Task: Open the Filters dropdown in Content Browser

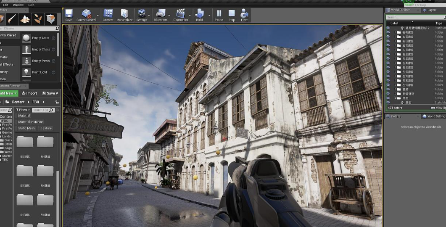Action: [23, 110]
